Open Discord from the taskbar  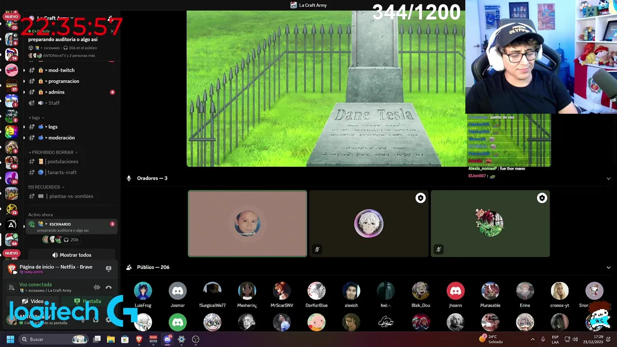(167, 339)
